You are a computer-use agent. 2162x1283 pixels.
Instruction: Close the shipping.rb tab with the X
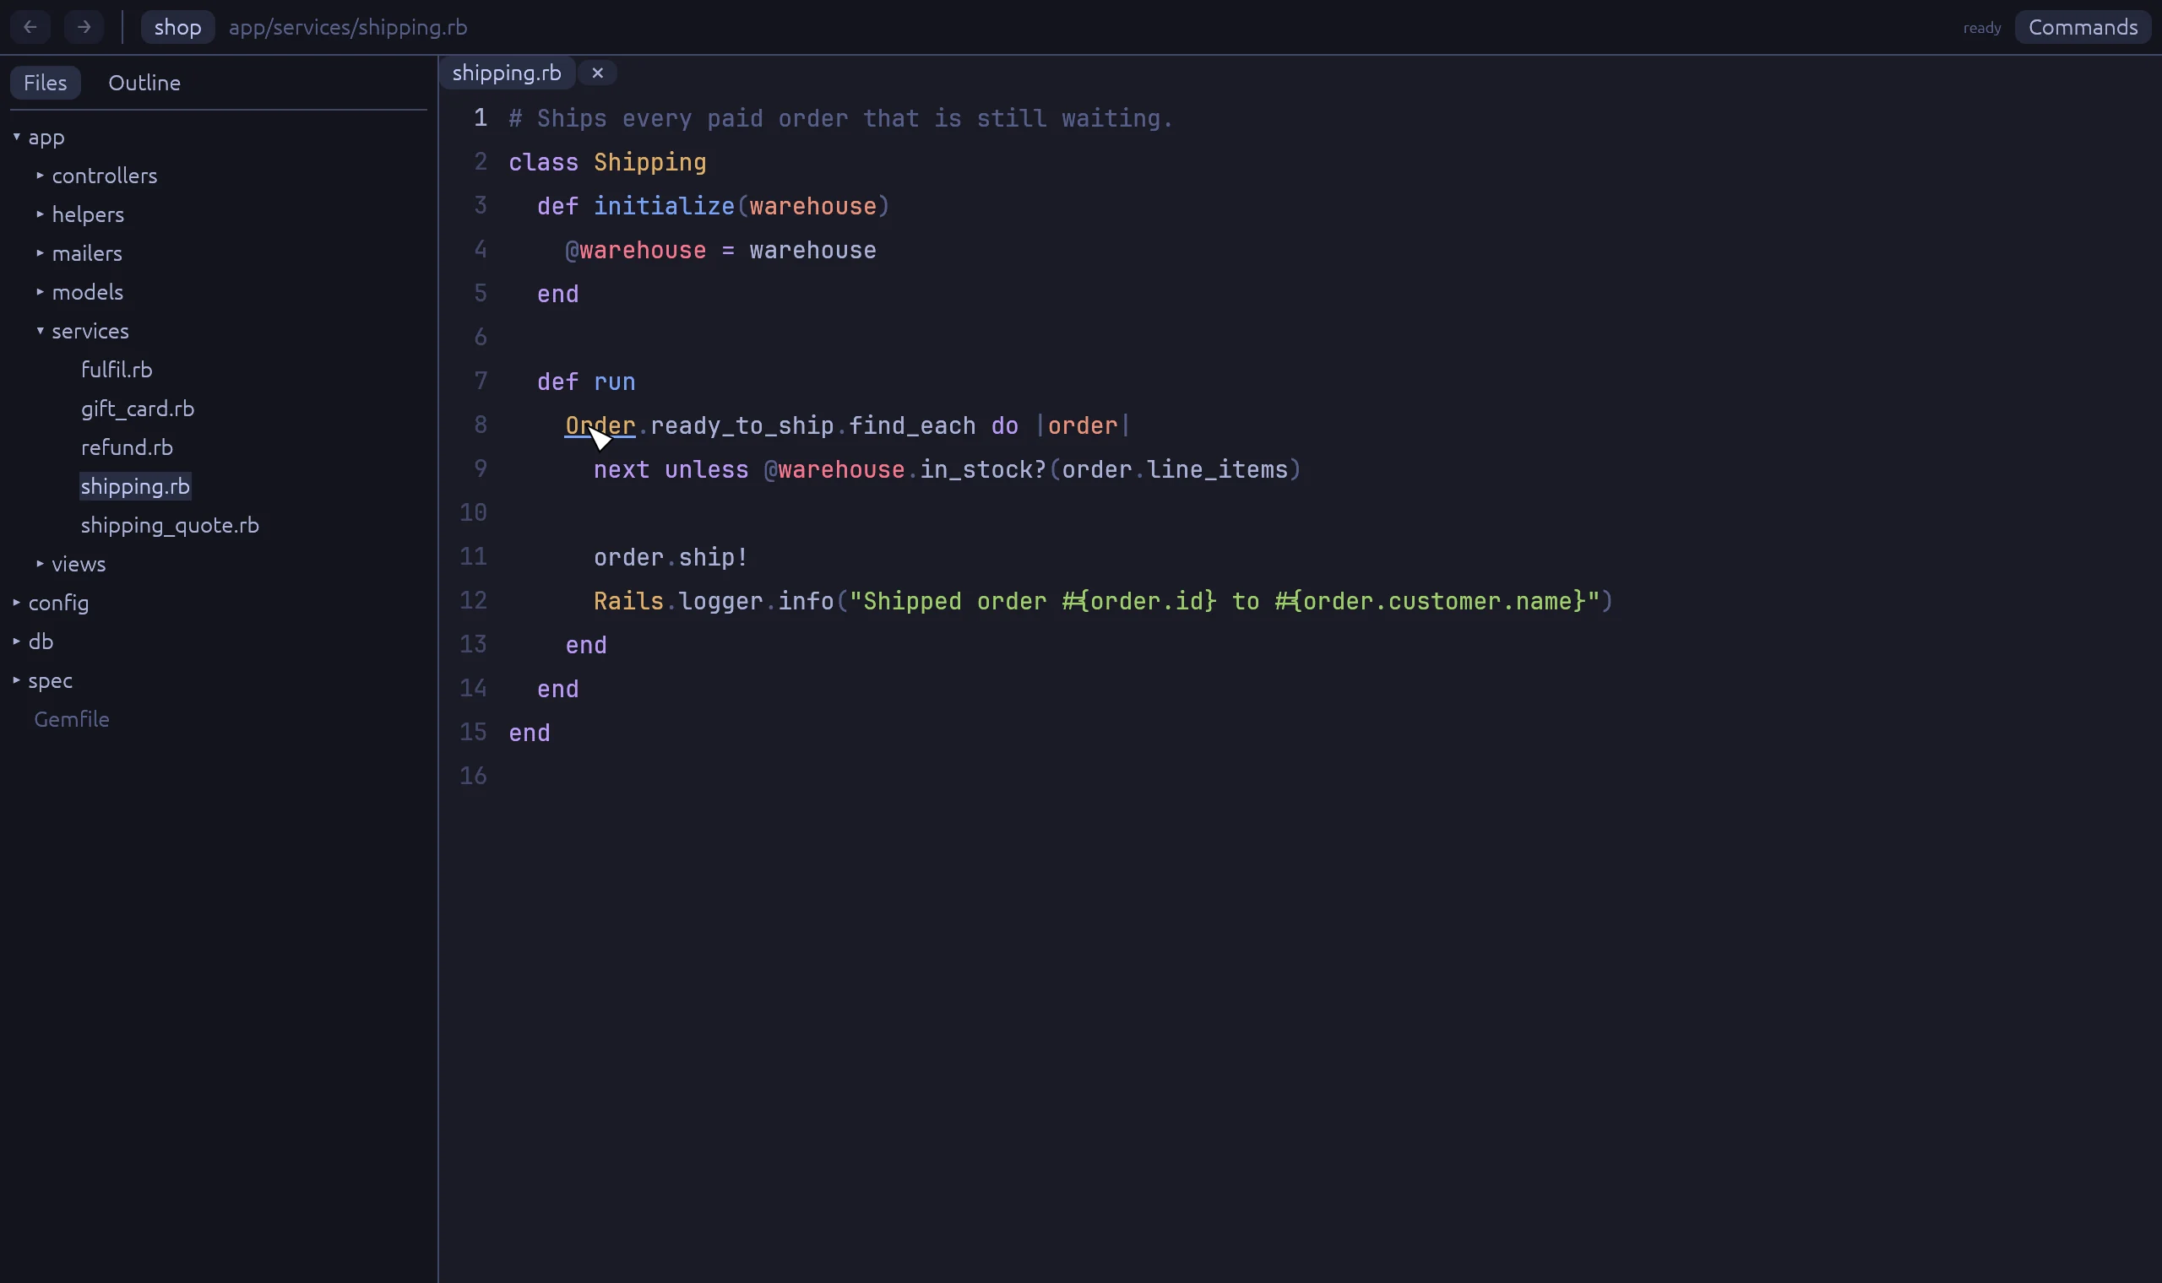click(x=597, y=73)
